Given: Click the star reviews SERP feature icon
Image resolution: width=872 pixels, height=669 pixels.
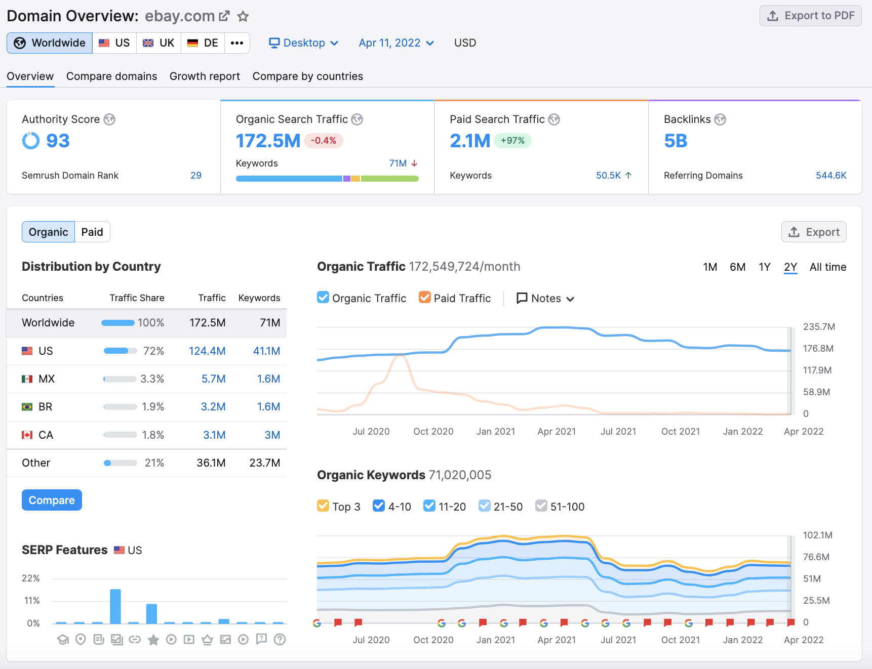Looking at the screenshot, I should (x=153, y=640).
